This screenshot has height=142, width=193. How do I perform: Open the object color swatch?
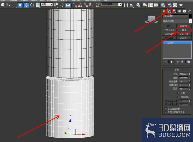click(190, 16)
